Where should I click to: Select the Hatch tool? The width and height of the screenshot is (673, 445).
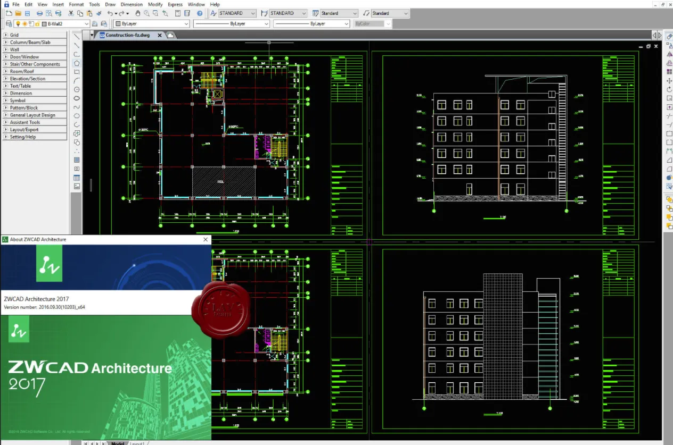point(77,159)
